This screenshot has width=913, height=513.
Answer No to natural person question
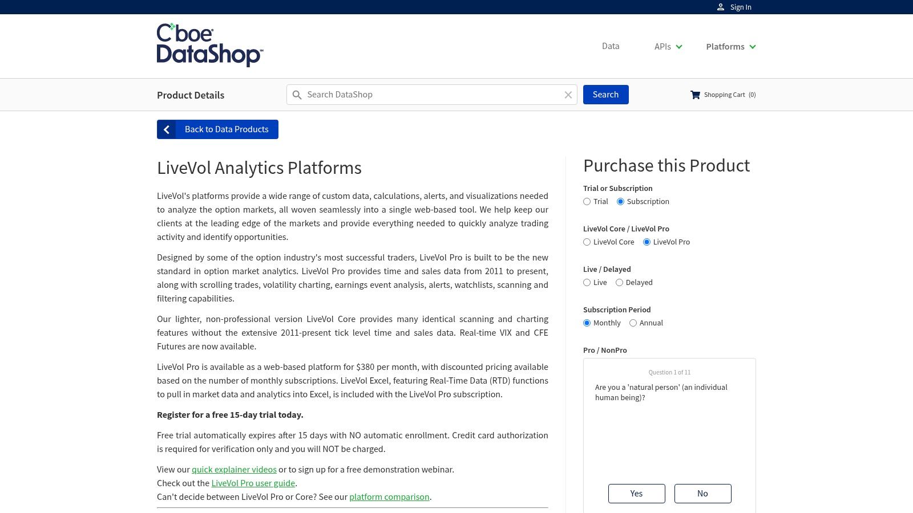click(702, 494)
